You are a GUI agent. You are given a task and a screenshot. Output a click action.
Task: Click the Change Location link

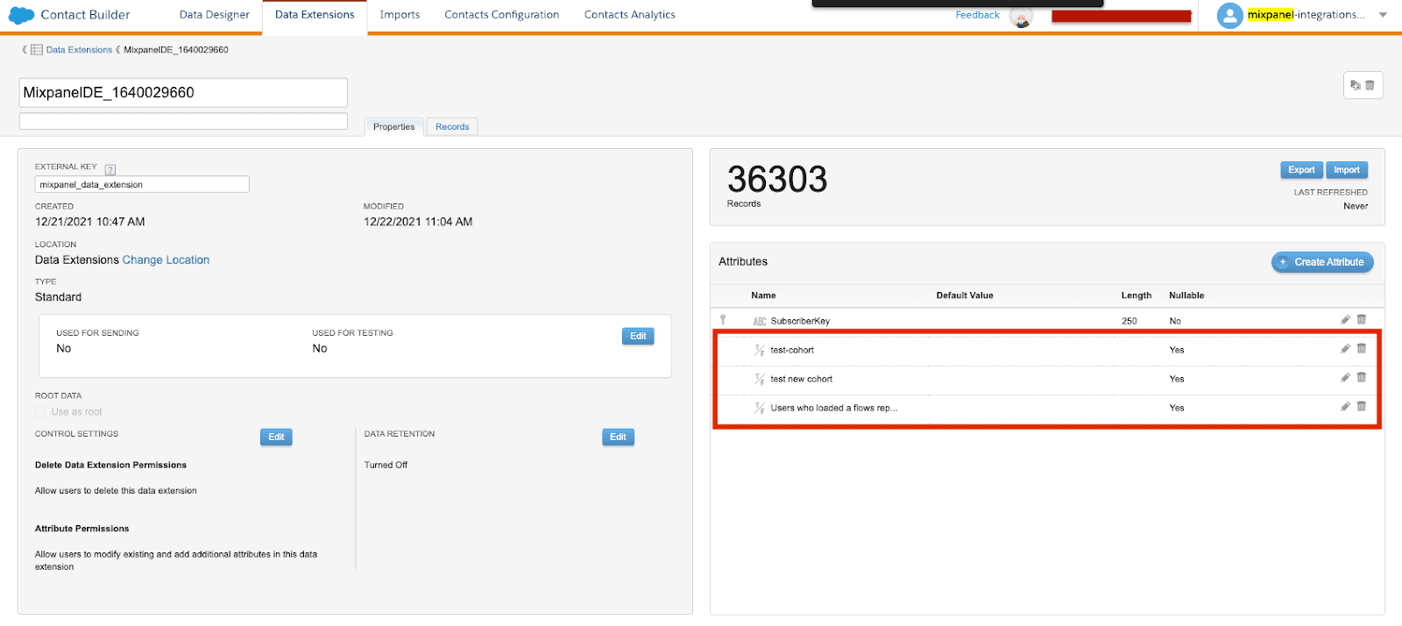(x=166, y=260)
